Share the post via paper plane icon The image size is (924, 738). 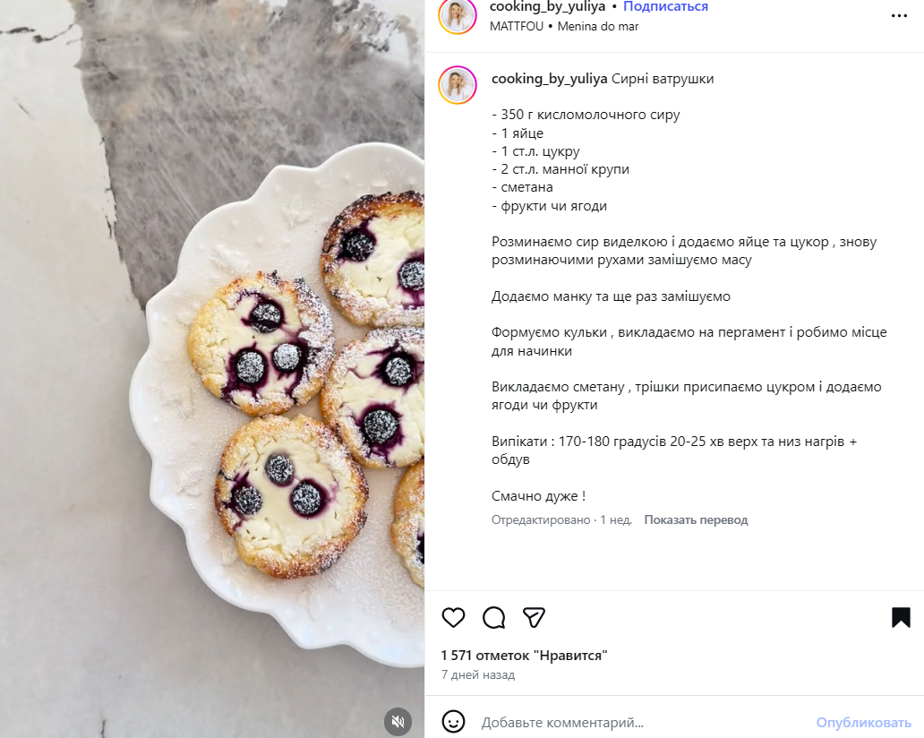click(x=534, y=617)
